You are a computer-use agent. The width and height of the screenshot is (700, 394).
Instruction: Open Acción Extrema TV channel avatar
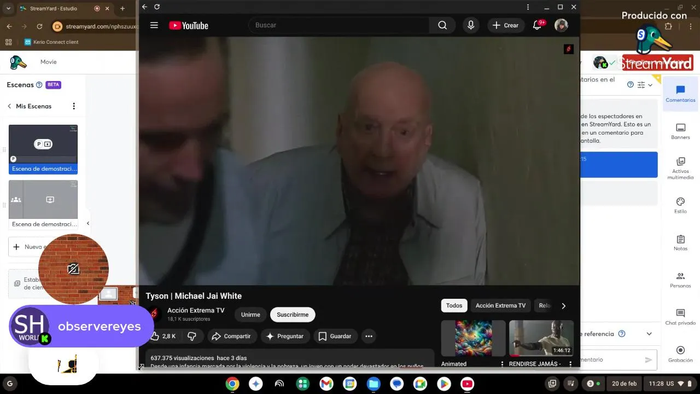pyautogui.click(x=154, y=314)
